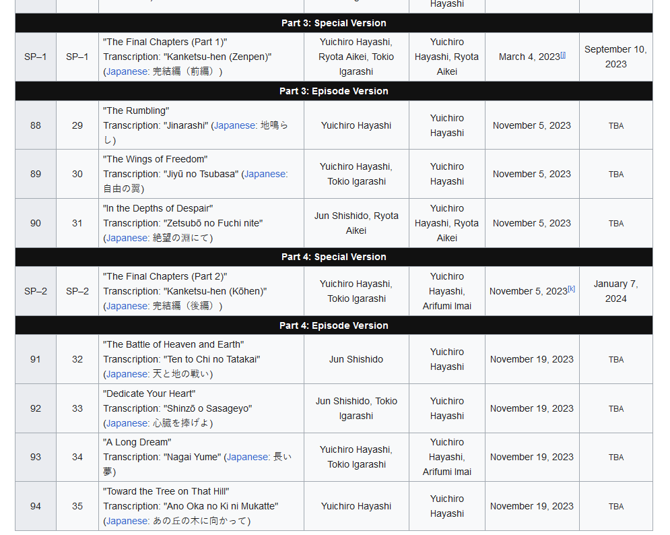Click the Part 3: Episode Version header
The width and height of the screenshot is (670, 535).
click(333, 91)
